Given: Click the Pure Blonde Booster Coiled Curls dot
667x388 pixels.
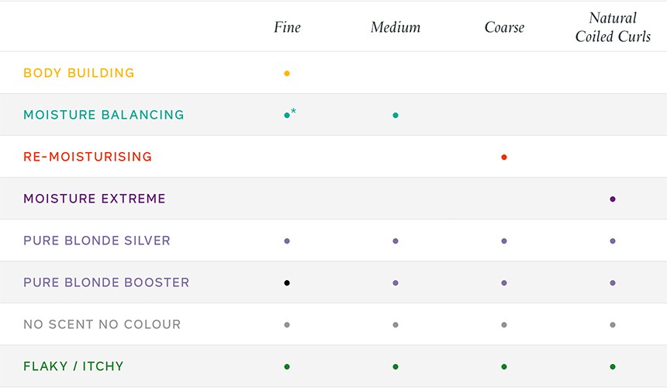Looking at the screenshot, I should tap(613, 282).
